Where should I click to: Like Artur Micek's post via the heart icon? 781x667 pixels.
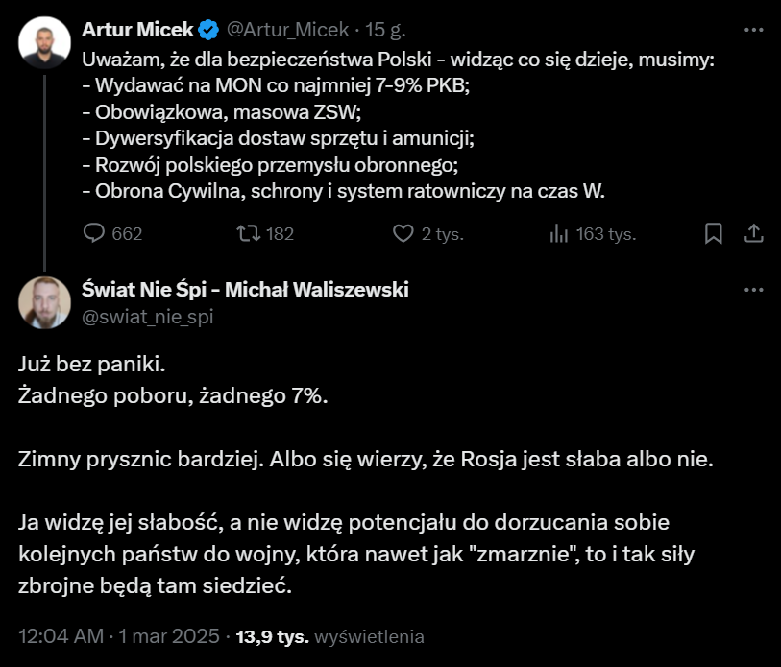(403, 233)
